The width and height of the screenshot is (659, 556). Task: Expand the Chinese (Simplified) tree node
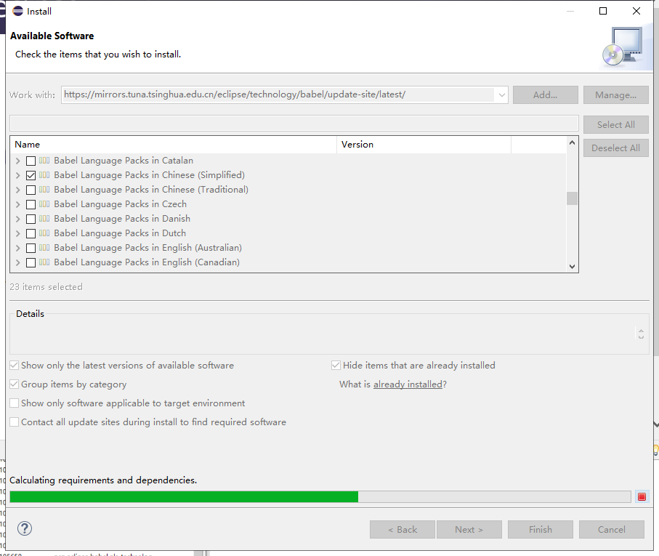pos(17,175)
